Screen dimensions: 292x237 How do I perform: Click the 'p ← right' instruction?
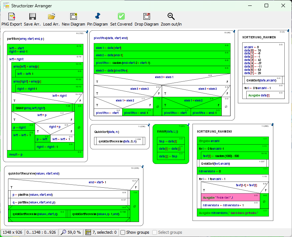point(23,127)
